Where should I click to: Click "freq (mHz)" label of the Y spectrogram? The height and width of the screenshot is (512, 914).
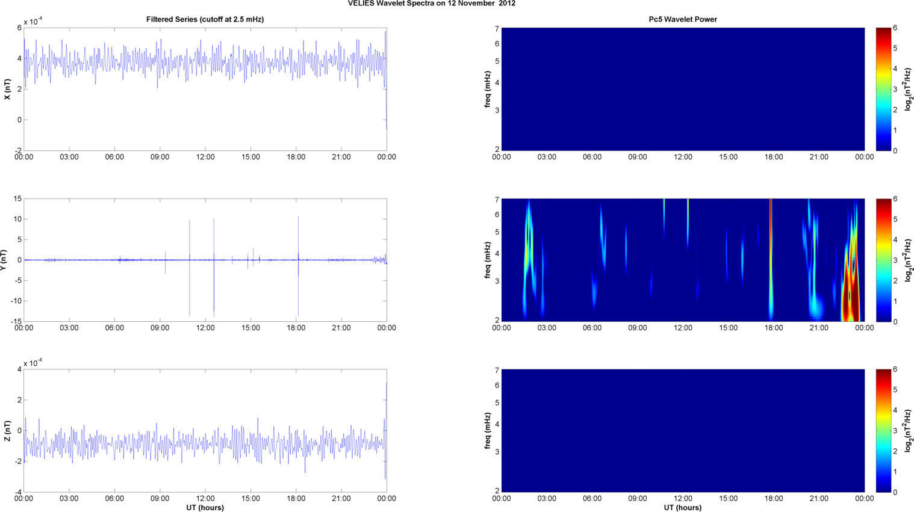point(488,260)
